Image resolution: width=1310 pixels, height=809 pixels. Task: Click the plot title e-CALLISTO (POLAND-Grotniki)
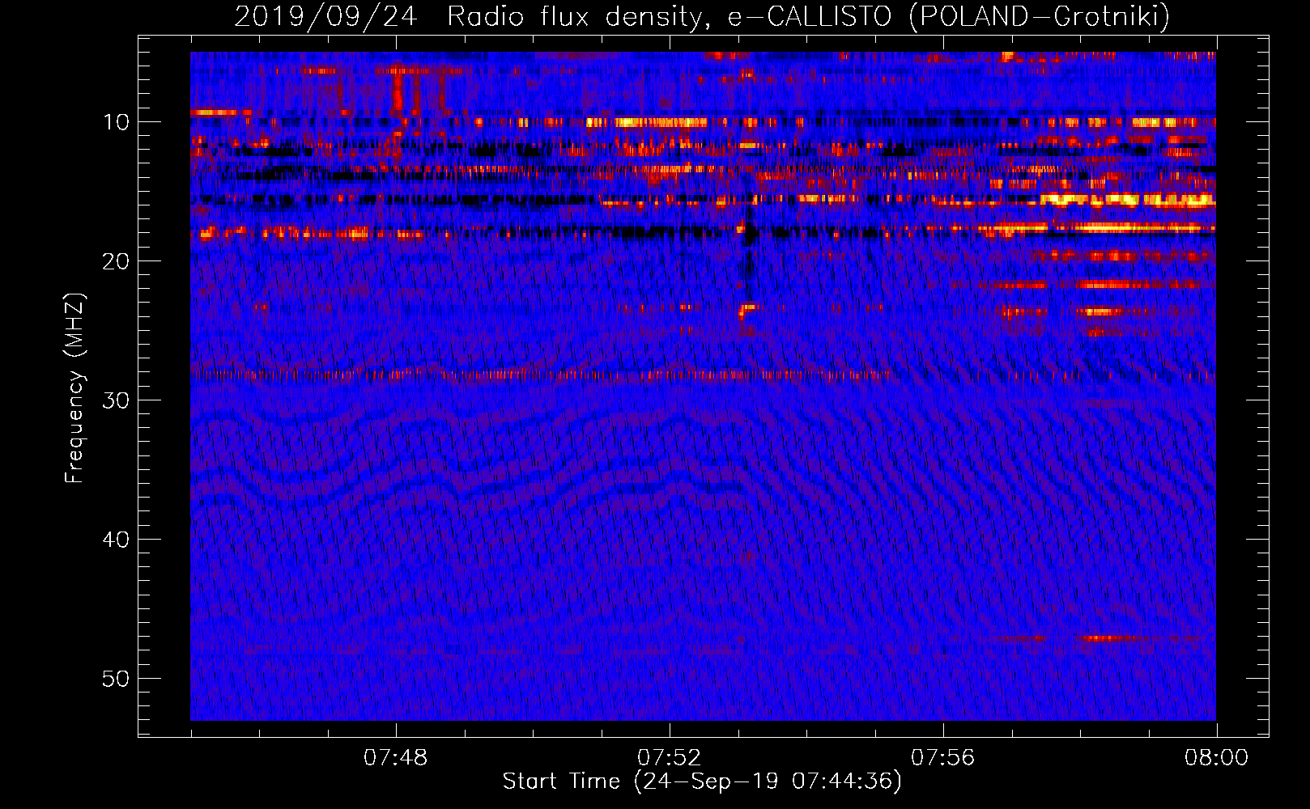pos(948,16)
